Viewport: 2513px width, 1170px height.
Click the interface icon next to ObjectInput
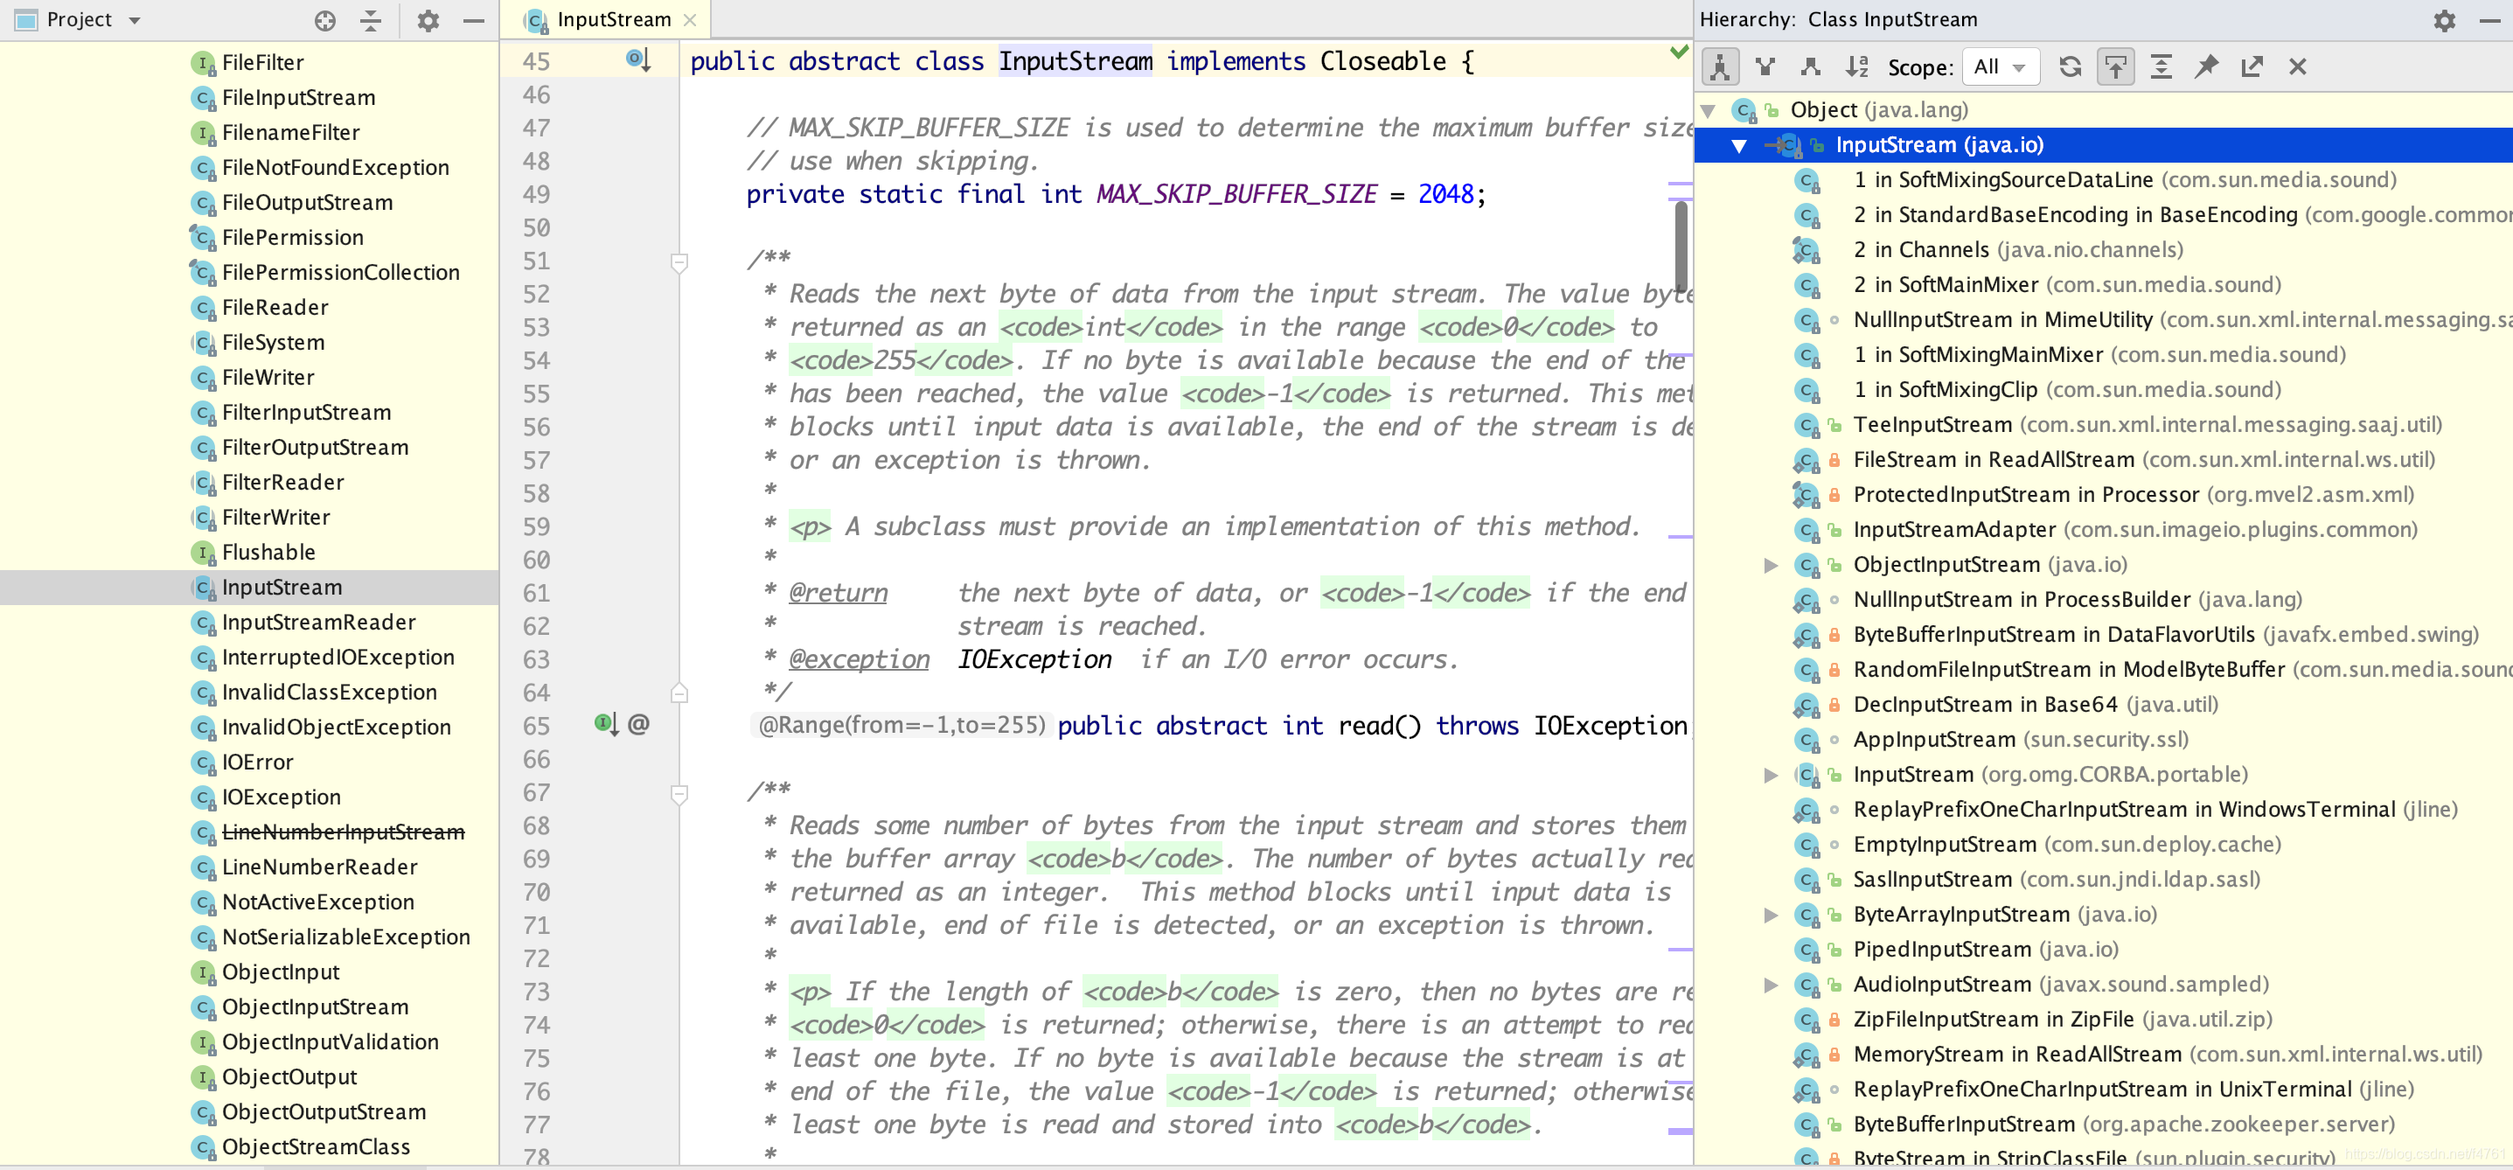(x=203, y=972)
